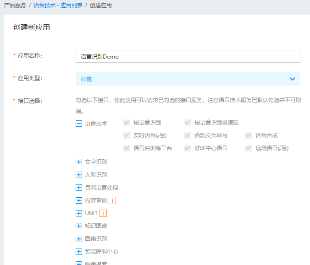Select the 其他 application type value
The width and height of the screenshot is (310, 265).
click(x=86, y=79)
